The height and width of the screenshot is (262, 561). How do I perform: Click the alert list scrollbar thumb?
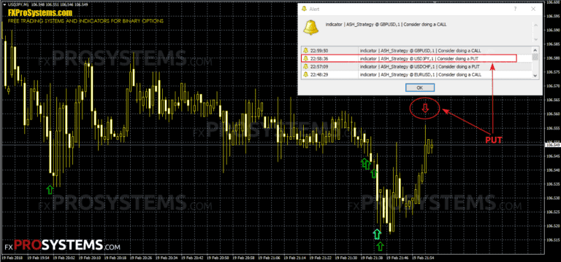535,57
